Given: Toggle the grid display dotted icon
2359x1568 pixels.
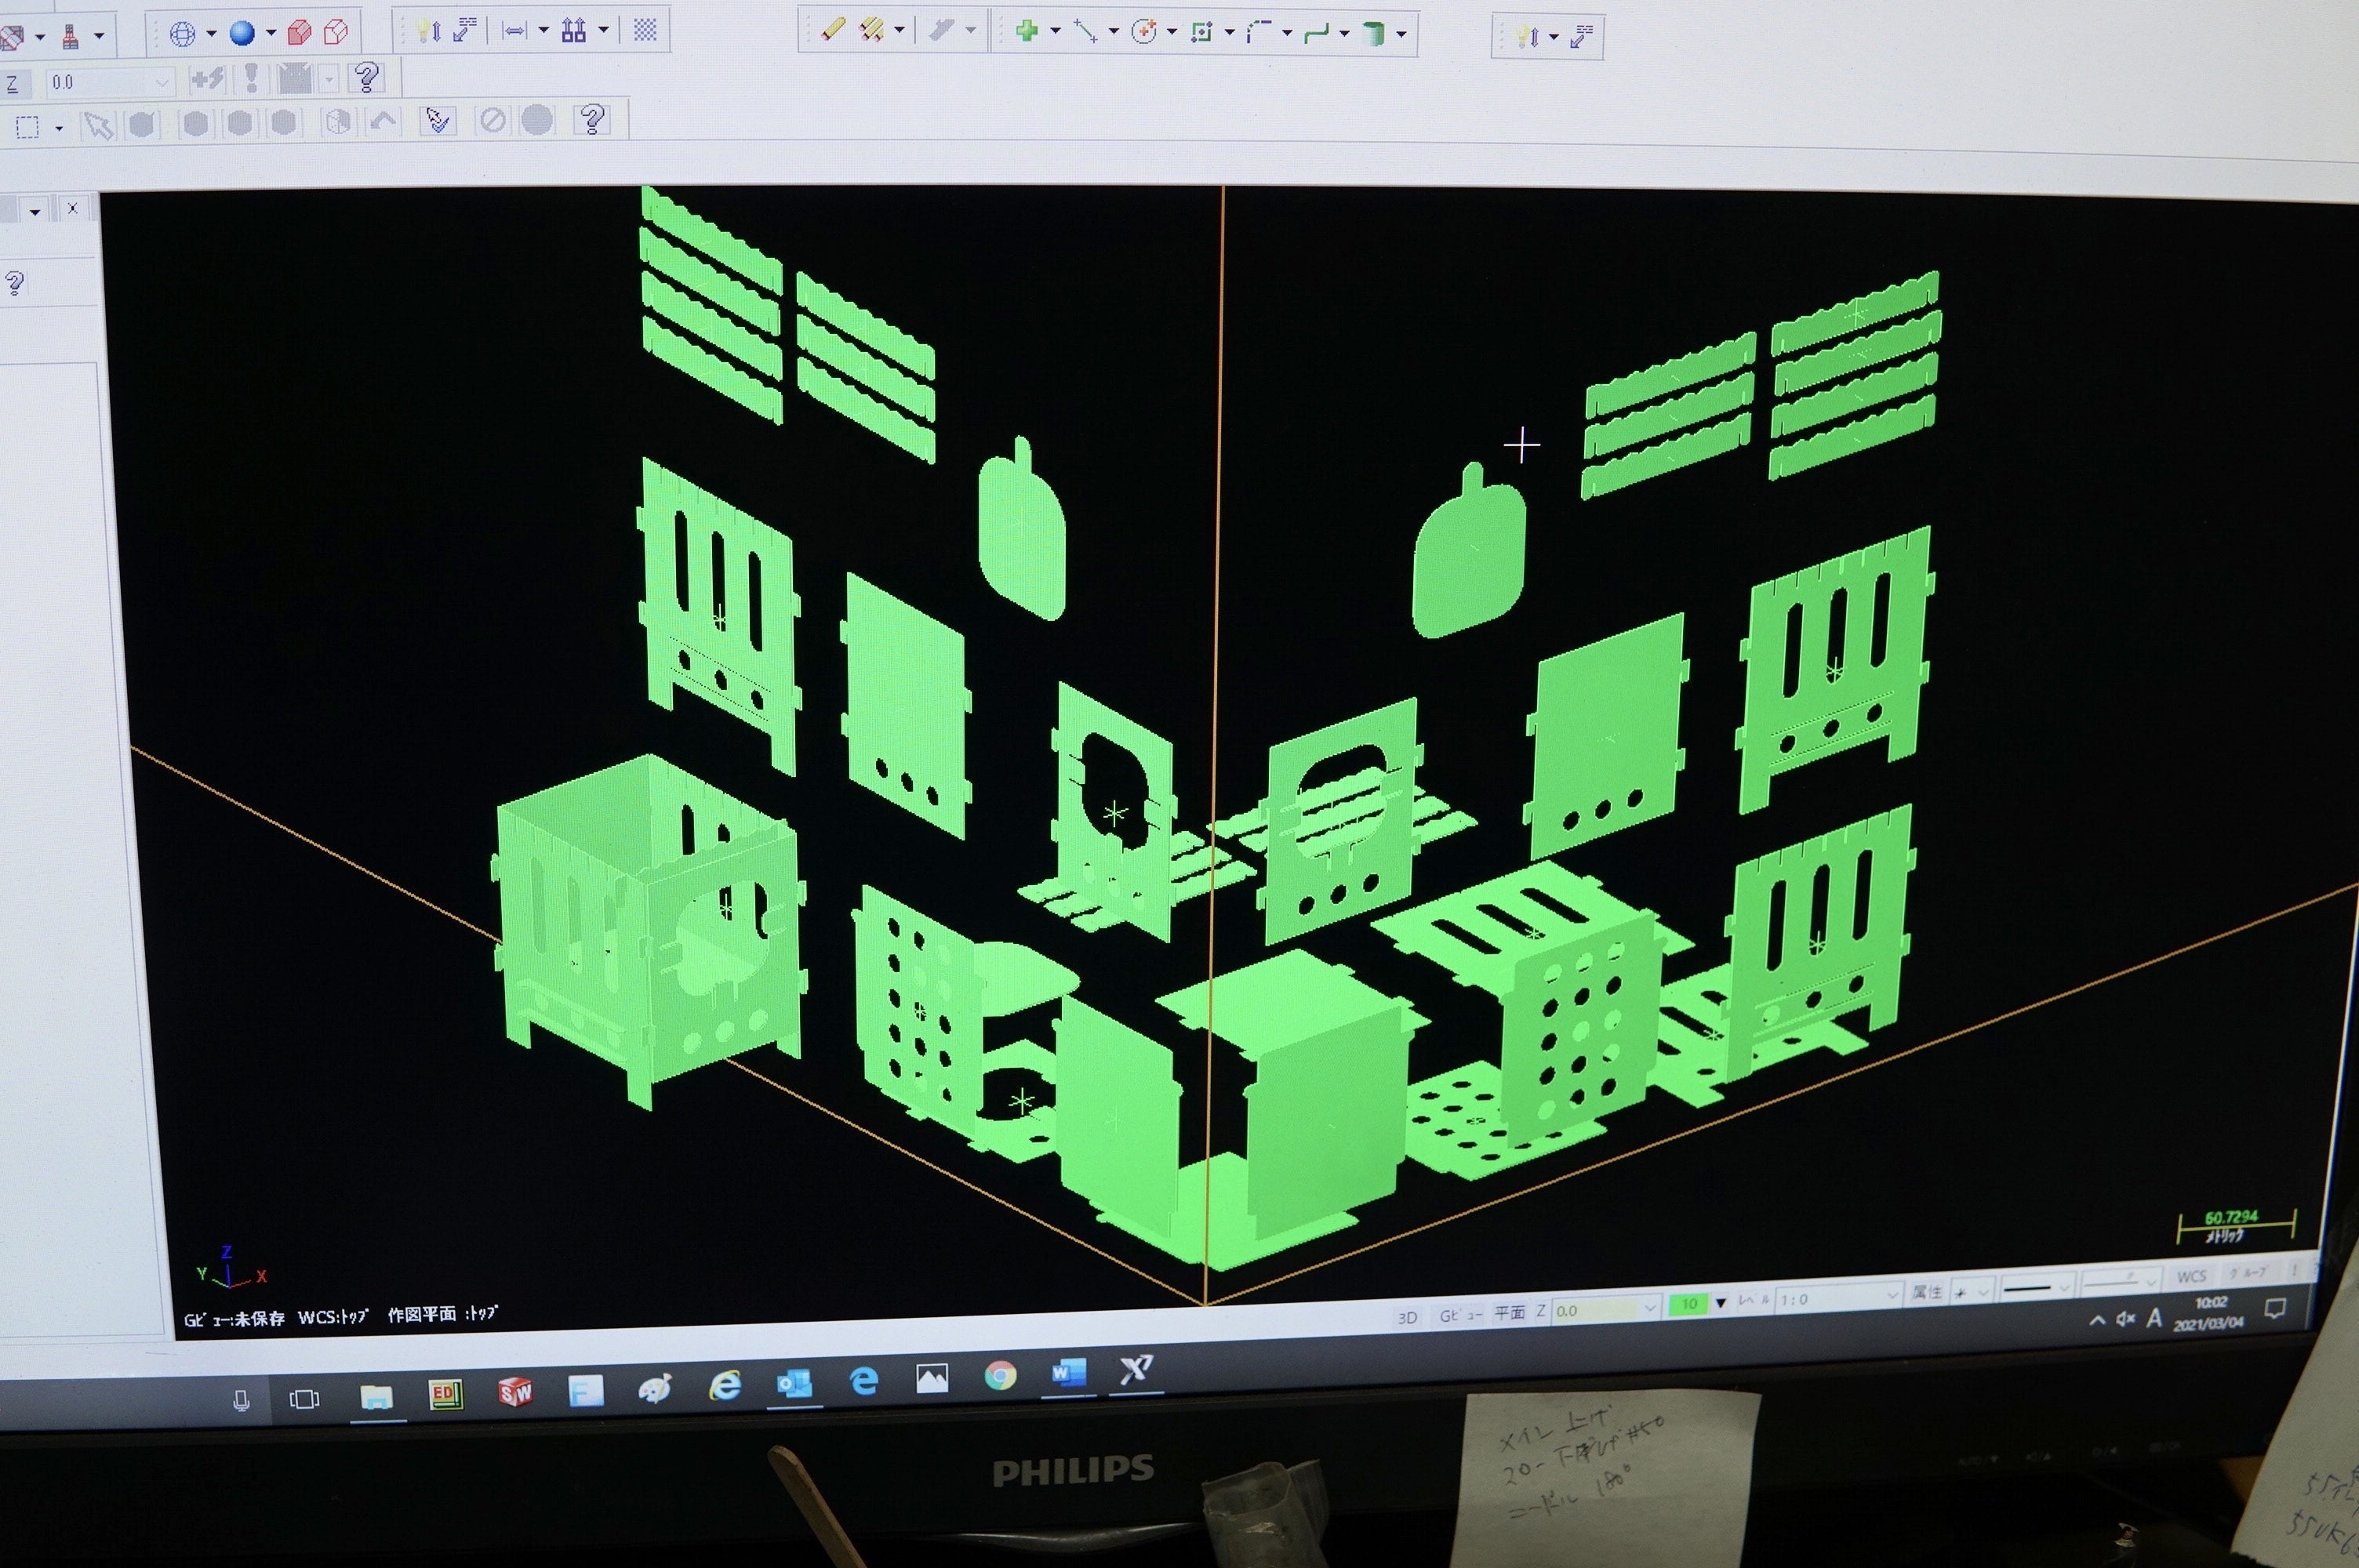Looking at the screenshot, I should (645, 30).
